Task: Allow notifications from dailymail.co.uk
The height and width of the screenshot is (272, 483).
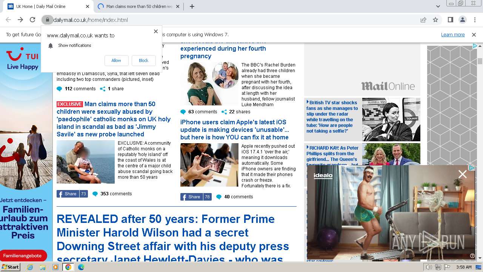Action: pyautogui.click(x=116, y=60)
